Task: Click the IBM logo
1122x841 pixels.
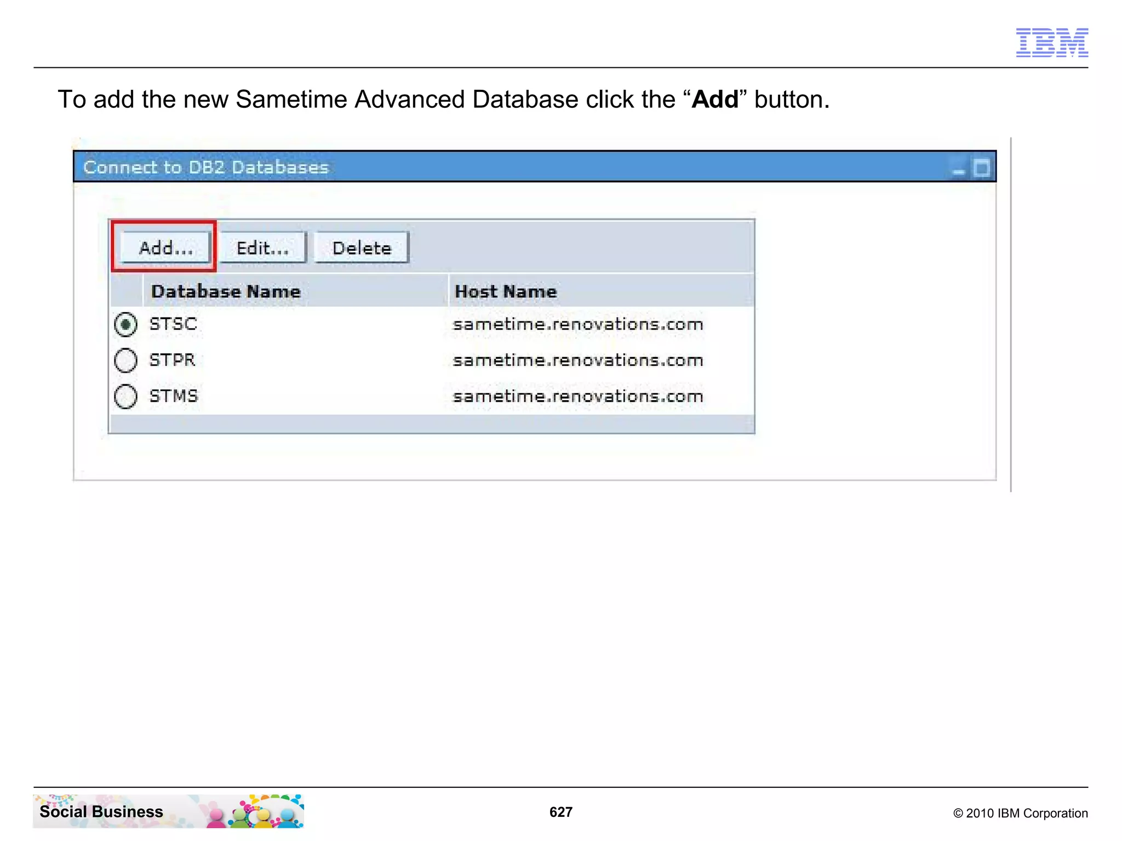Action: [x=1052, y=43]
